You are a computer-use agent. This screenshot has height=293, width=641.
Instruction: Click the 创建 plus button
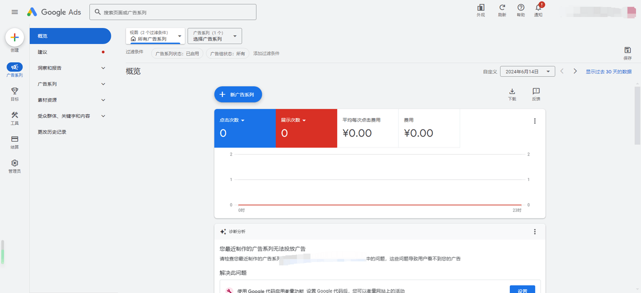tap(15, 37)
